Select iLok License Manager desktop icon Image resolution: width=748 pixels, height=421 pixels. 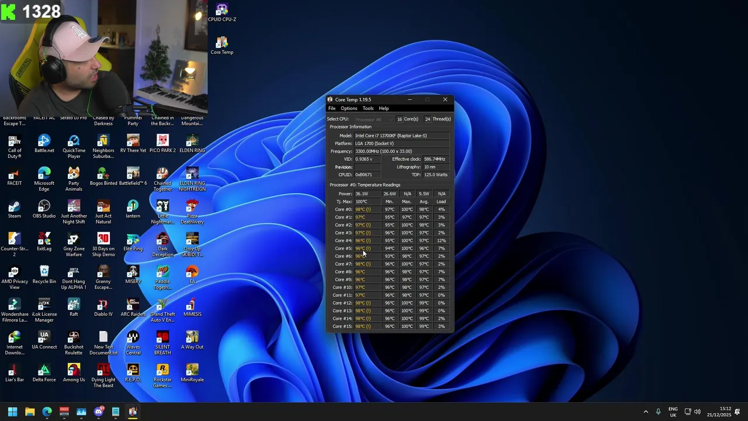click(44, 310)
